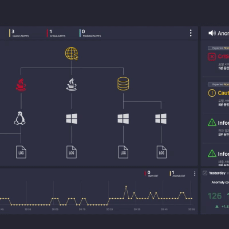
Task: Open LOG file under the rightmost Windows host
Action: (161, 152)
